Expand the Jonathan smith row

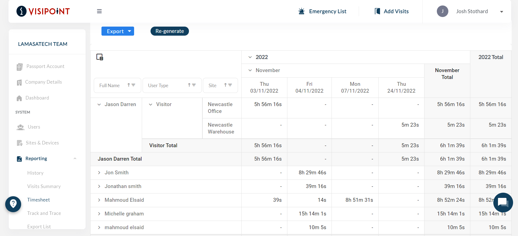click(99, 186)
